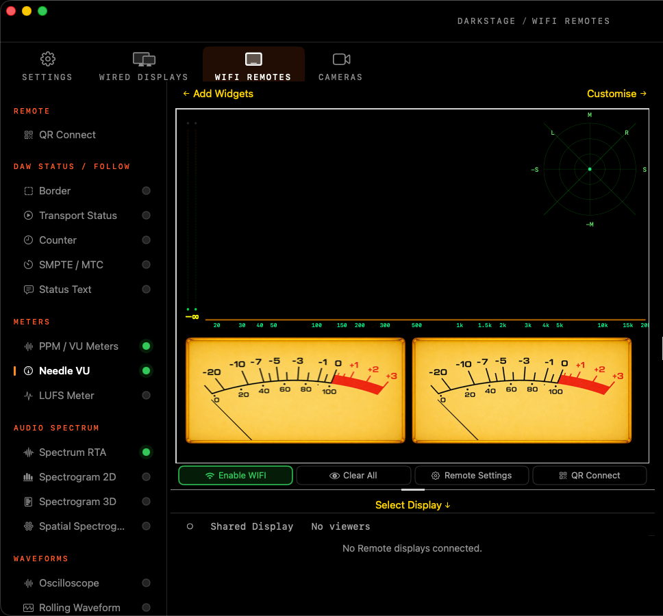Enable the Spectrogram 2D indicator
Viewport: 663px width, 616px height.
(x=147, y=477)
